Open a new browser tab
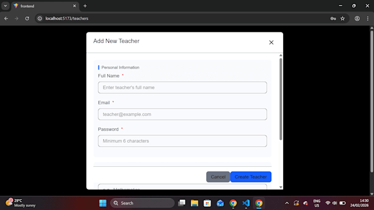Viewport: 374px width, 210px height. 85,6
